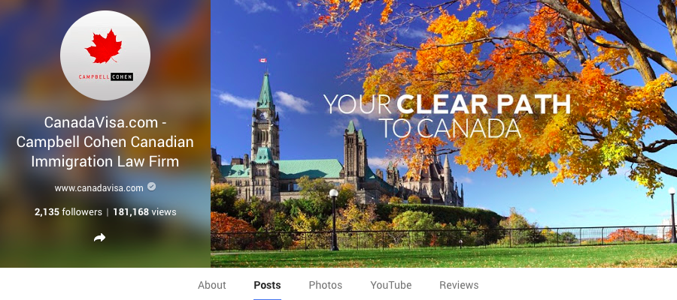Open the About tab
The height and width of the screenshot is (300, 677).
pyautogui.click(x=212, y=285)
